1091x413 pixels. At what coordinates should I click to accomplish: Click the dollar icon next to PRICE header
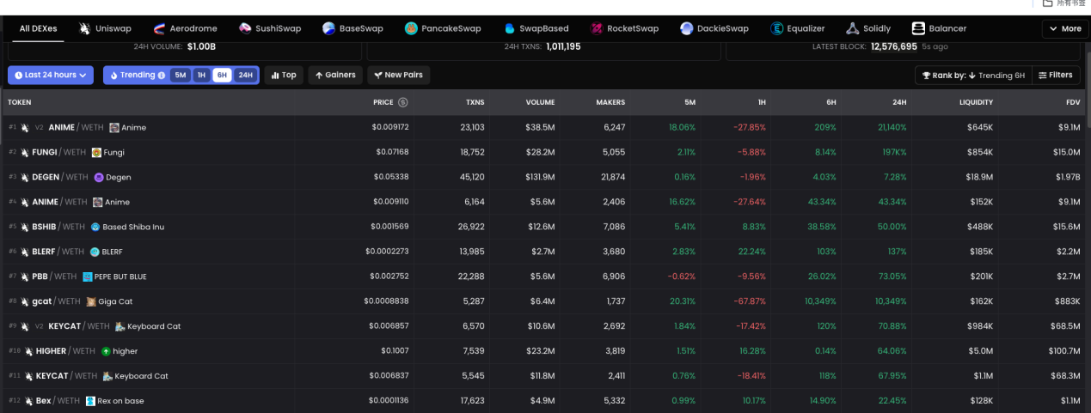[403, 102]
